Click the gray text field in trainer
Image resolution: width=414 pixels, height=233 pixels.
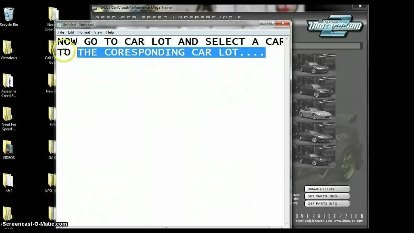[x=327, y=46]
